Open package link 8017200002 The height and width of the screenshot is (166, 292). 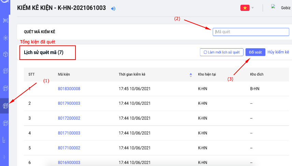pyautogui.click(x=69, y=118)
